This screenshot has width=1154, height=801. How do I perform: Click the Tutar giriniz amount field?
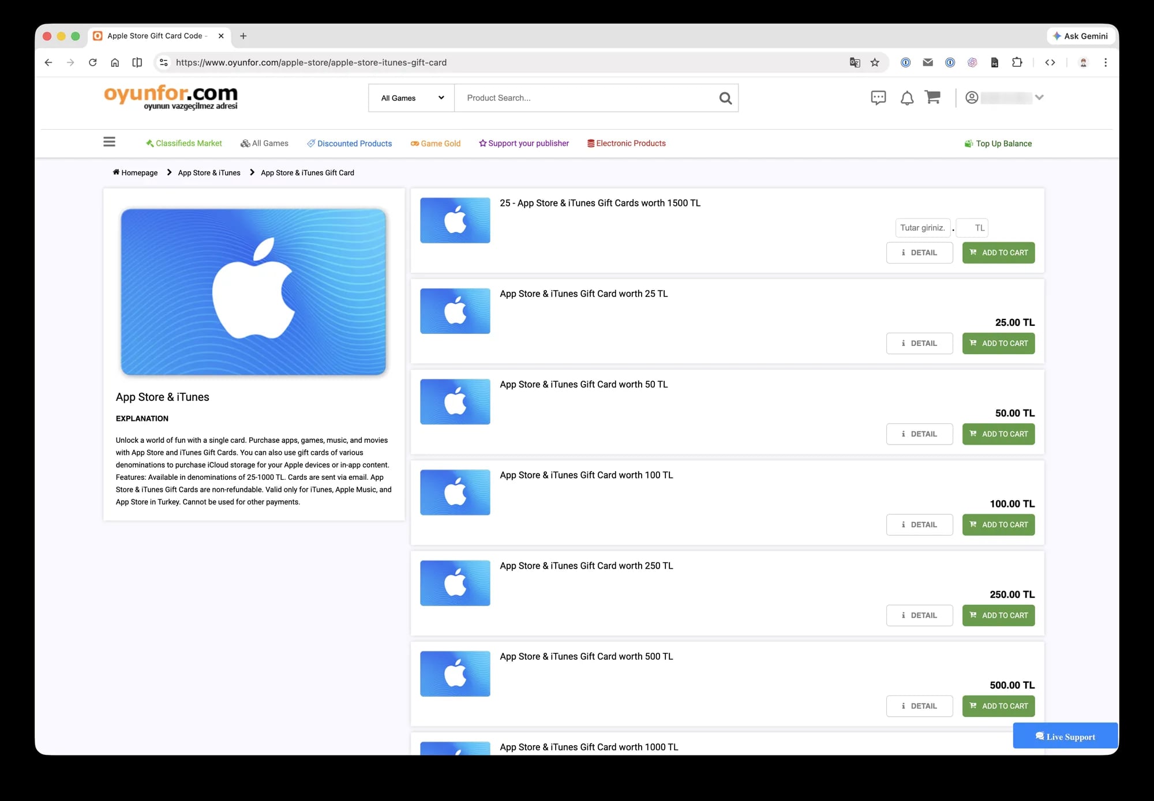point(922,228)
